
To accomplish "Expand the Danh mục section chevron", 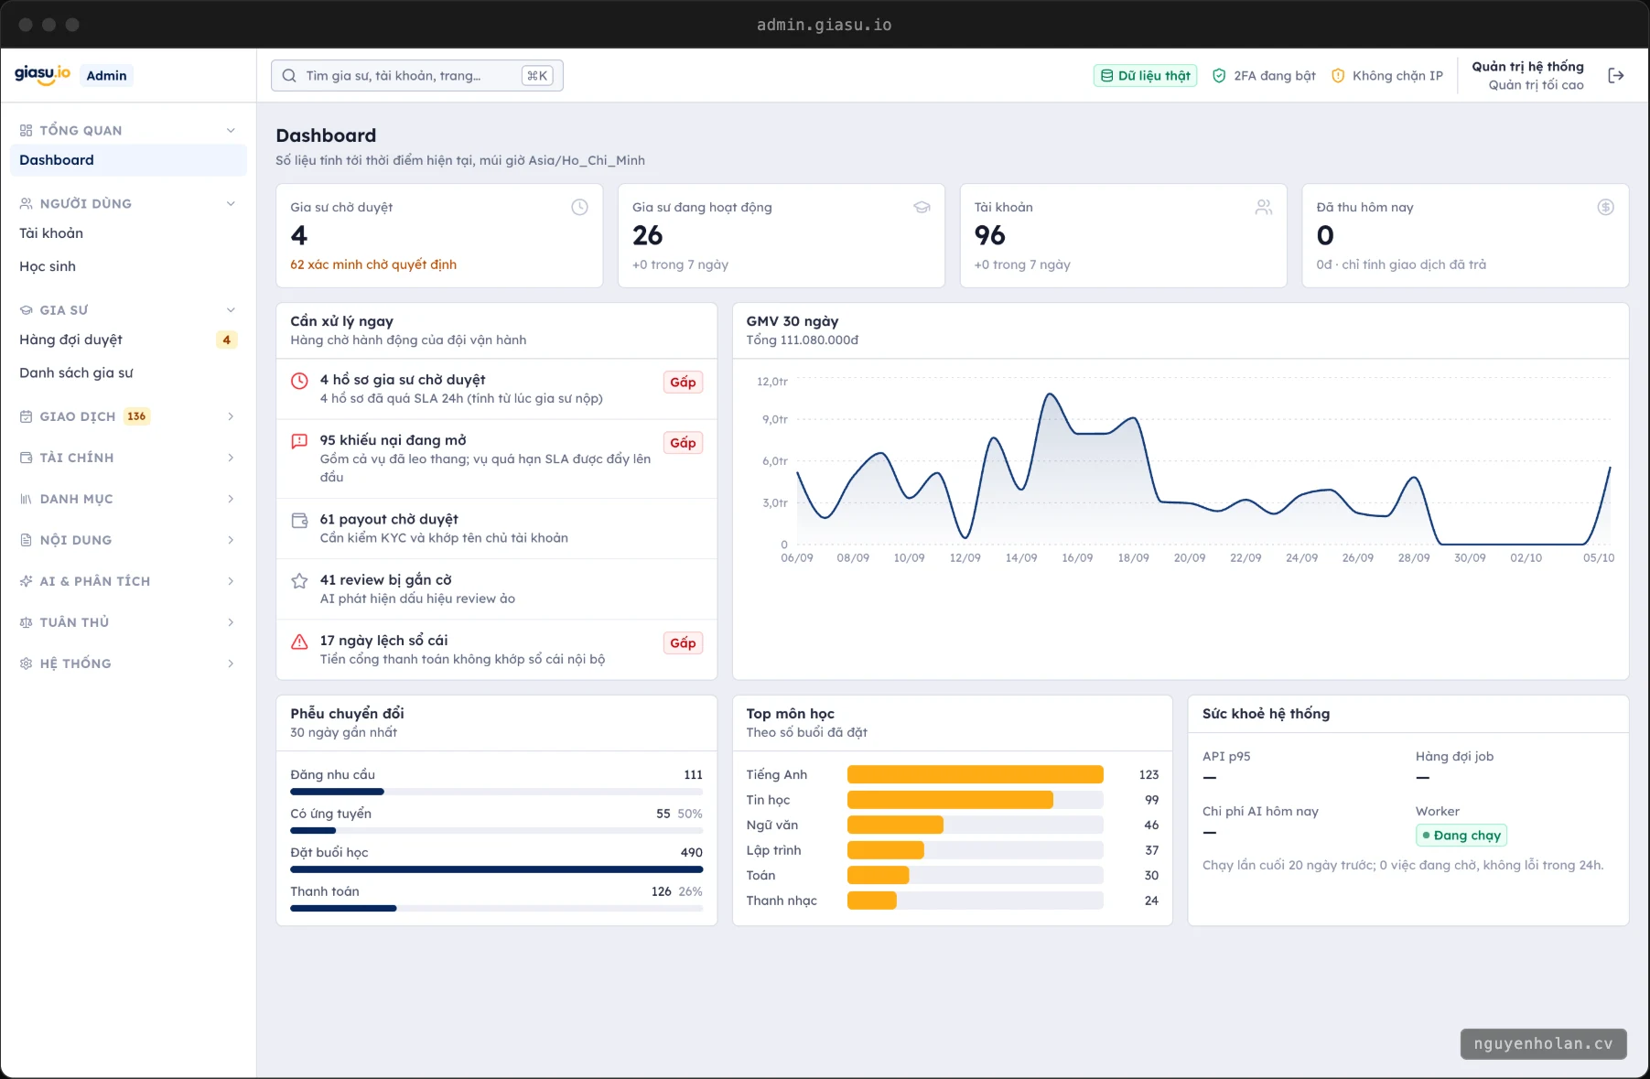I will coord(231,499).
